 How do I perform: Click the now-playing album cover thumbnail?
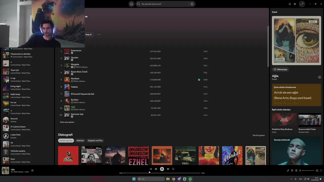[5, 170]
